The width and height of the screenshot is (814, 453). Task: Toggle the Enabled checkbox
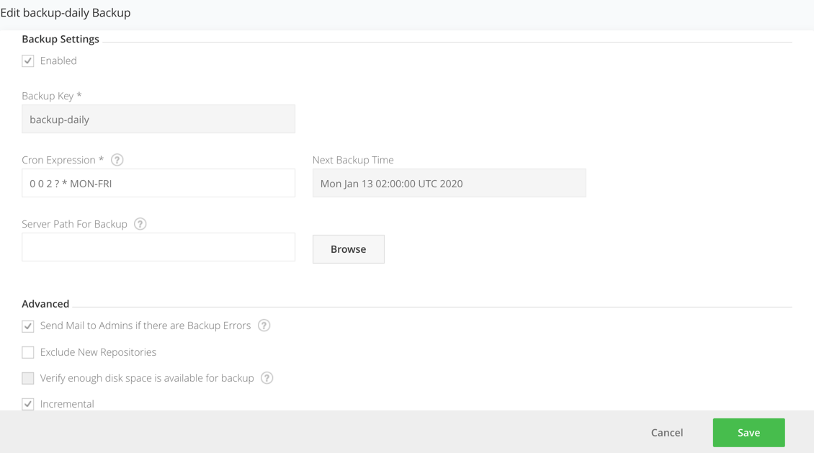click(x=28, y=60)
